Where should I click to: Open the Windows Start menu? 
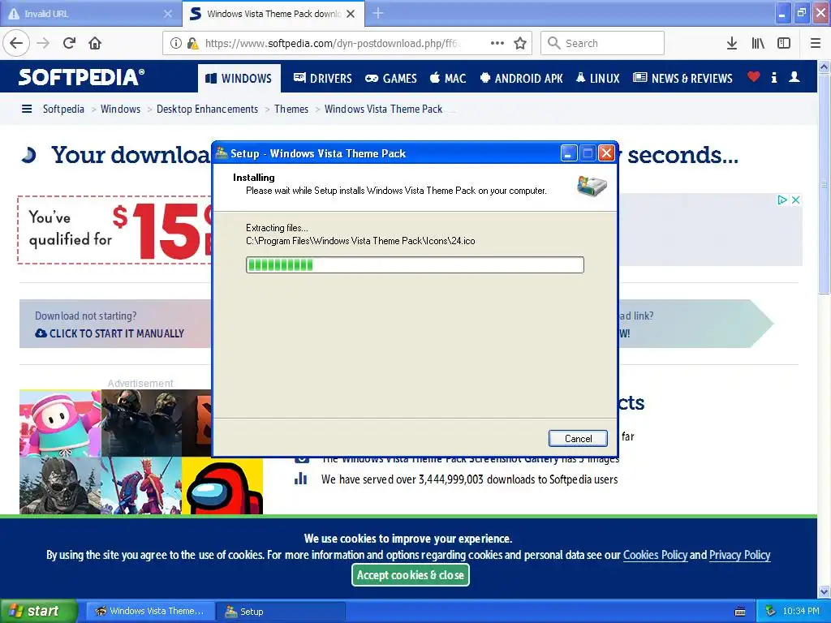tap(38, 611)
